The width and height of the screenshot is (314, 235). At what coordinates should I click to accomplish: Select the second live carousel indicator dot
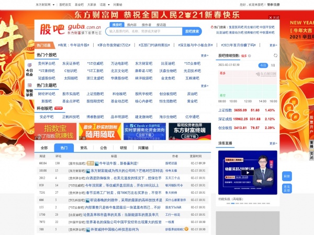pyautogui.click(x=233, y=204)
